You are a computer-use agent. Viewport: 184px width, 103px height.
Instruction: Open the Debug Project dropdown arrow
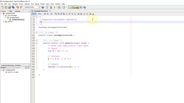tap(61, 7)
